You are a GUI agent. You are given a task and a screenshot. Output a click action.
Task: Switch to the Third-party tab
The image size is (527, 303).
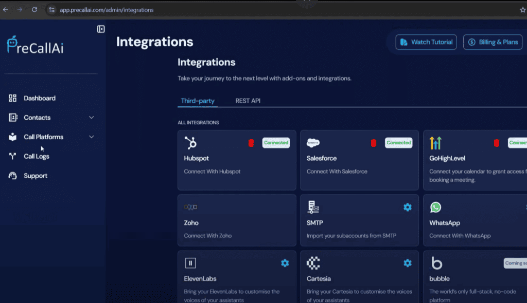coord(198,101)
